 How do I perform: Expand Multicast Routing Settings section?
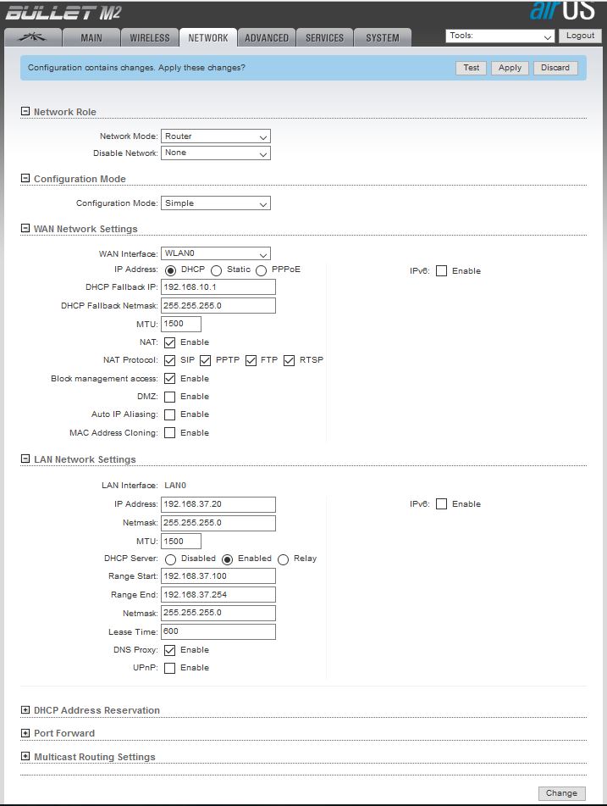[x=25, y=757]
